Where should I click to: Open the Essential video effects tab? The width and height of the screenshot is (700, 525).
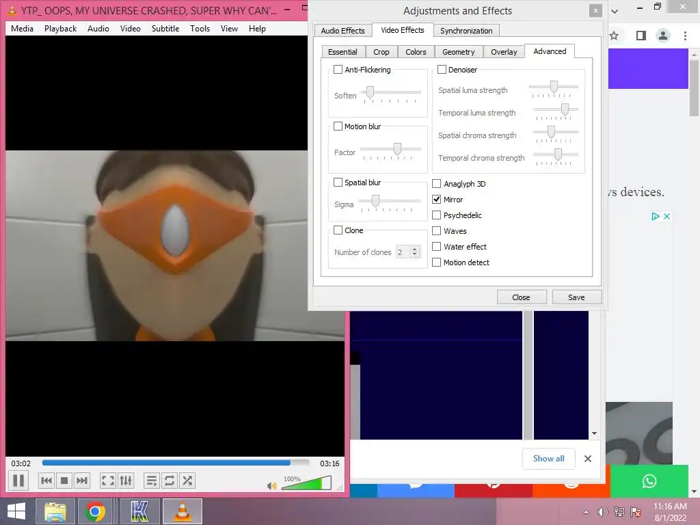point(342,52)
